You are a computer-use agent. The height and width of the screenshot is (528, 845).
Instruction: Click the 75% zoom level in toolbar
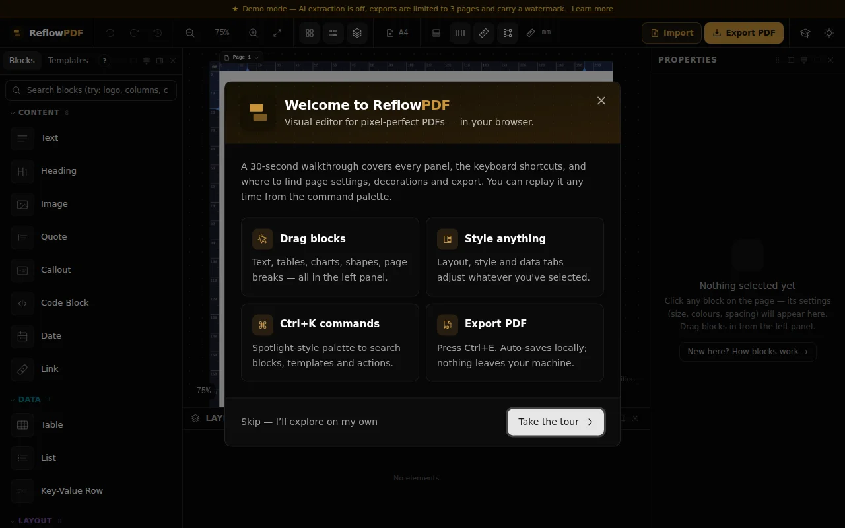coord(222,33)
